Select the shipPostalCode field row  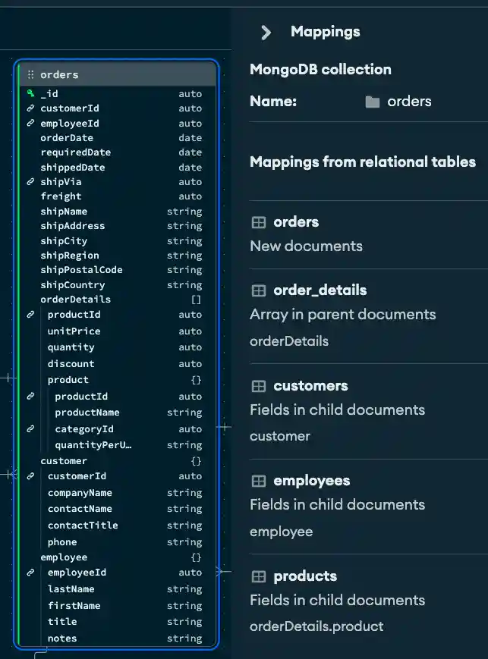pos(118,270)
